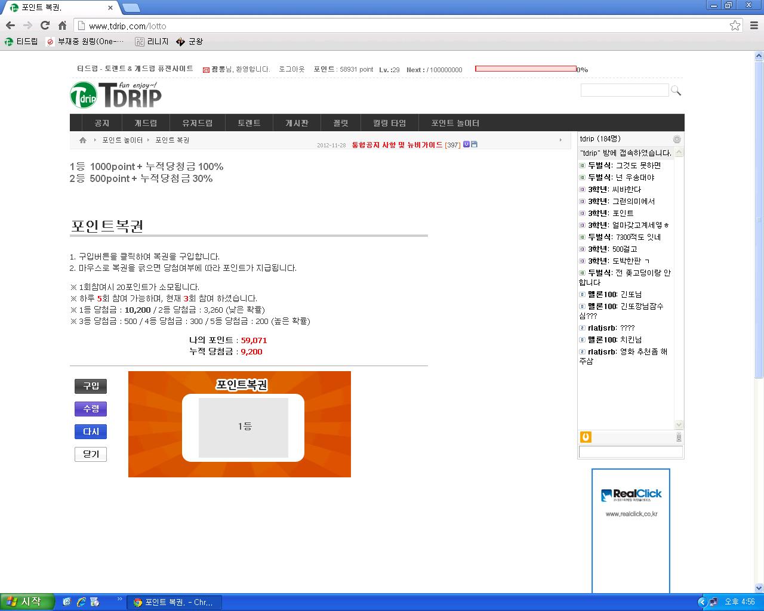Image resolution: width=764 pixels, height=611 pixels.
Task: Click the browser reload icon
Action: tap(45, 25)
